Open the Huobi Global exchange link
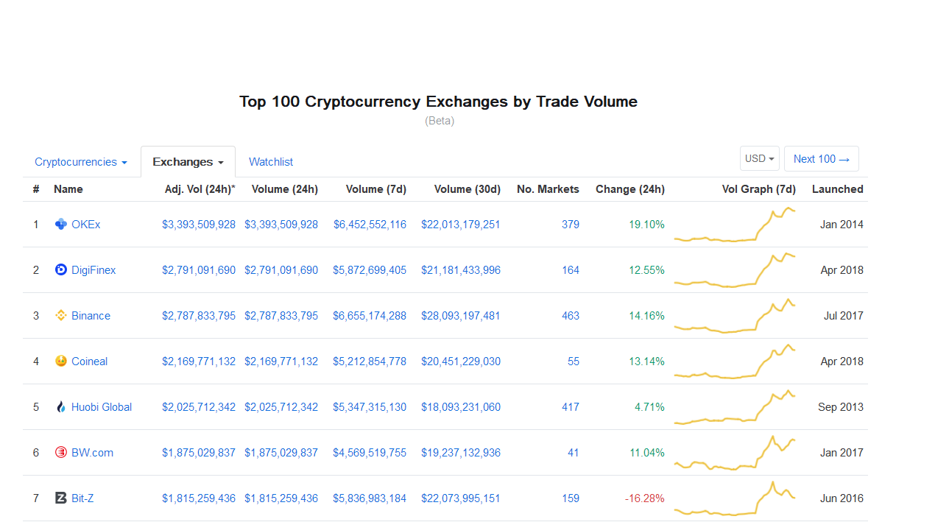Image resolution: width=949 pixels, height=522 pixels. [102, 407]
